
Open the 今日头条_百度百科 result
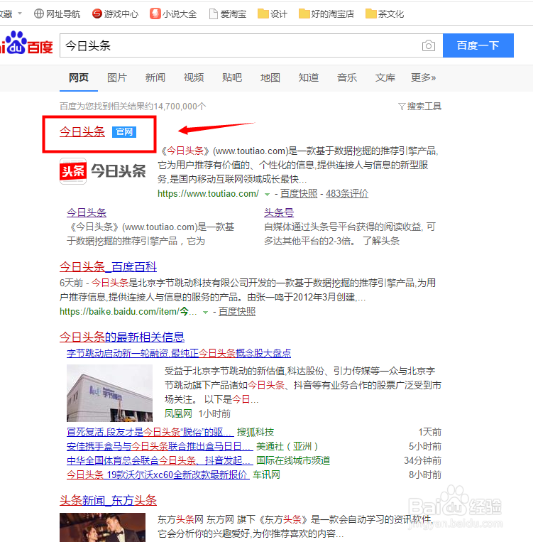[x=108, y=267]
